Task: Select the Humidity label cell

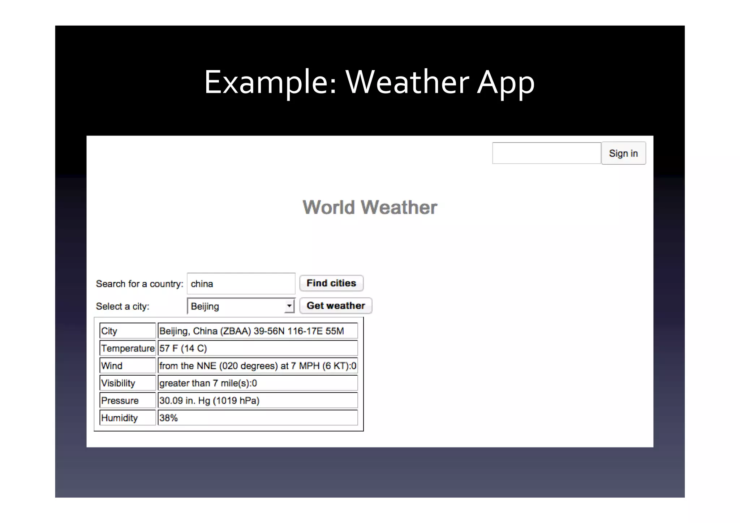Action: coord(128,418)
